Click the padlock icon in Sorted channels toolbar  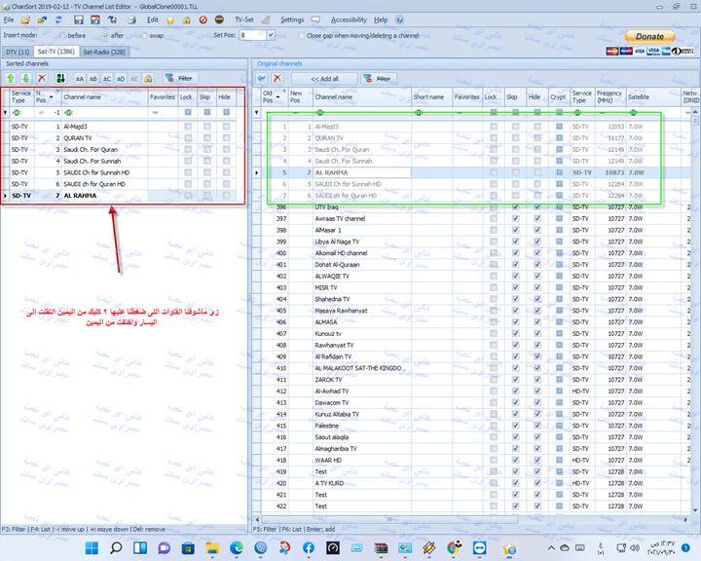tap(148, 79)
